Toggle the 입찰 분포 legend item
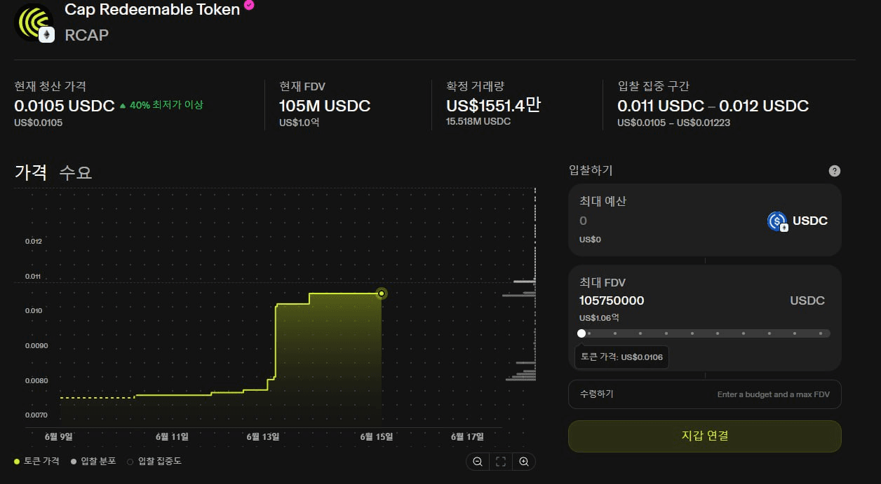The image size is (881, 484). 94,461
